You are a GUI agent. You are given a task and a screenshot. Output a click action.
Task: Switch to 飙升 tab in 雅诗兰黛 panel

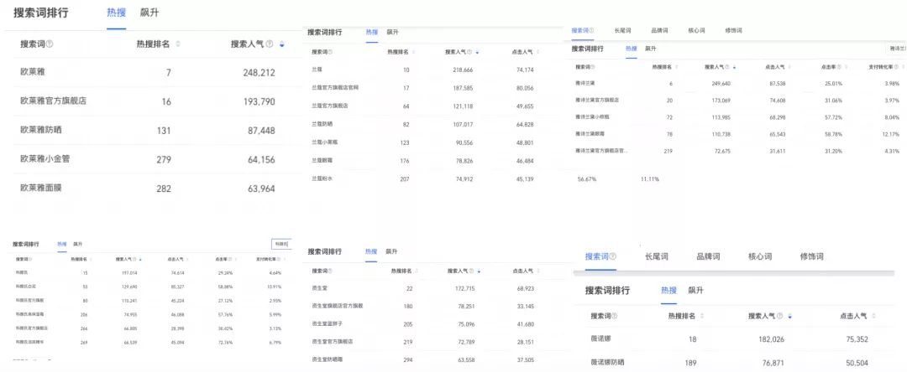click(651, 49)
